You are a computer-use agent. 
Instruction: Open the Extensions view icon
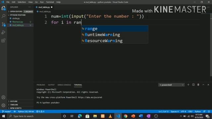3,40
